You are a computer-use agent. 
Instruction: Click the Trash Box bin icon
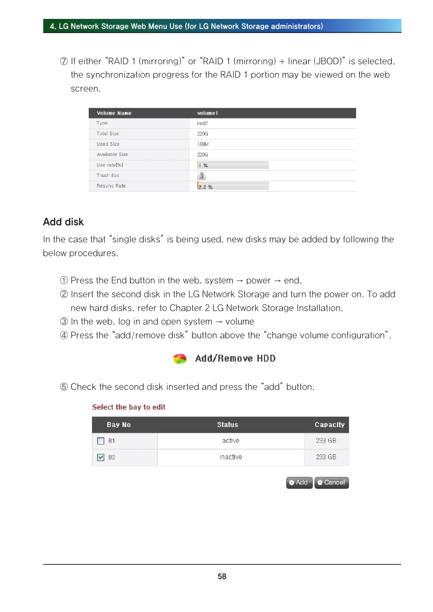click(x=201, y=176)
